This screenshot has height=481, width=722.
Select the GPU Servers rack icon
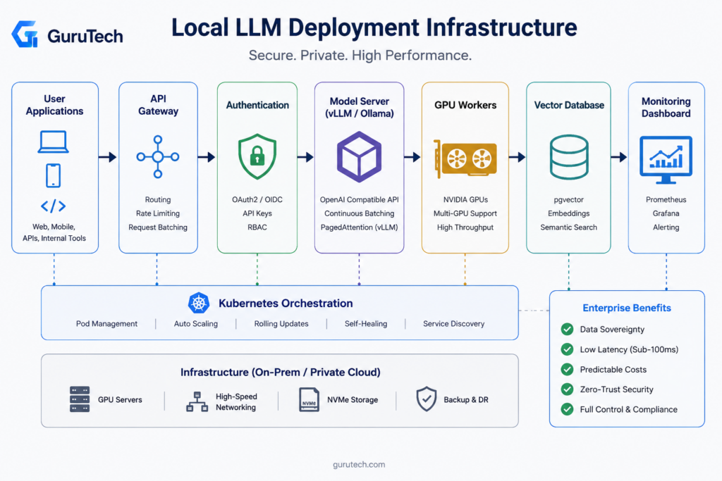pyautogui.click(x=80, y=399)
